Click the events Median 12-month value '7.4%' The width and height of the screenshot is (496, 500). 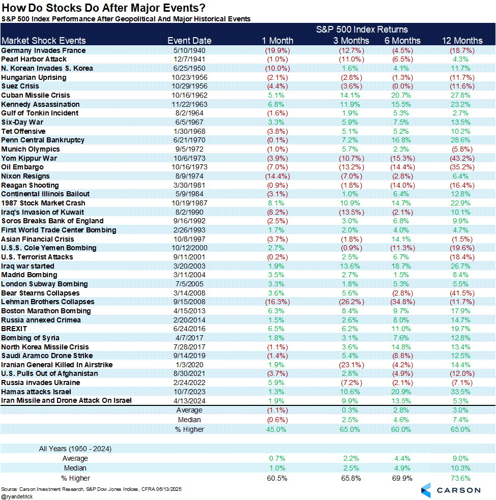tap(460, 420)
